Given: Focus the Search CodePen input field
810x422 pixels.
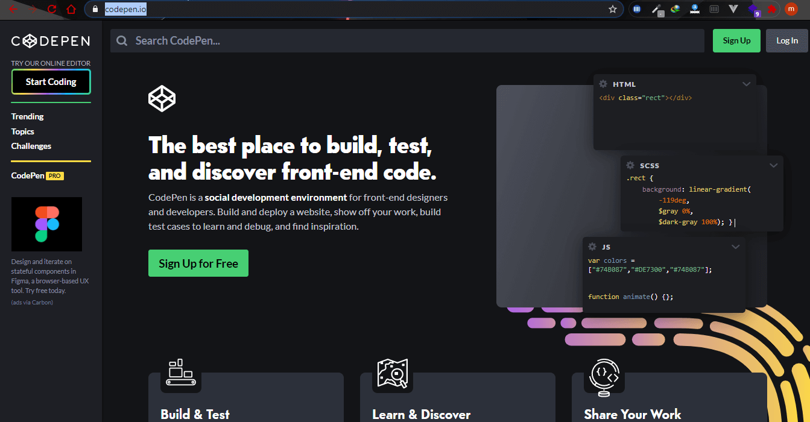Looking at the screenshot, I should point(407,40).
